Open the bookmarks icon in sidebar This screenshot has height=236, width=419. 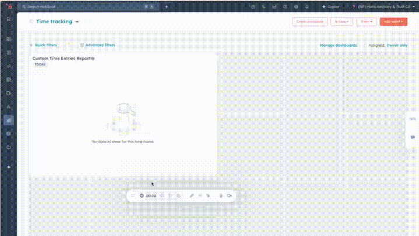click(8, 19)
